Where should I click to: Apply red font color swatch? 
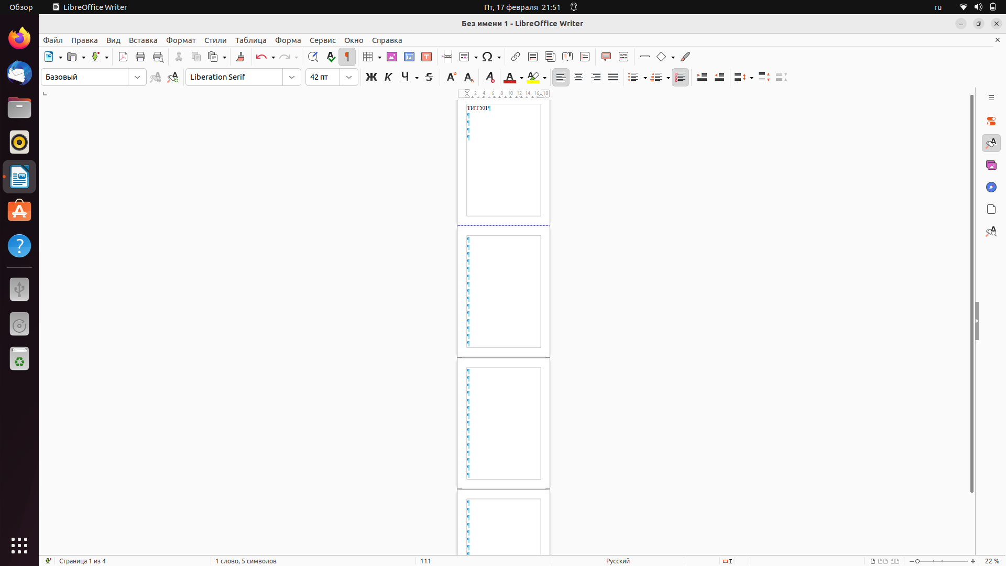click(x=509, y=78)
